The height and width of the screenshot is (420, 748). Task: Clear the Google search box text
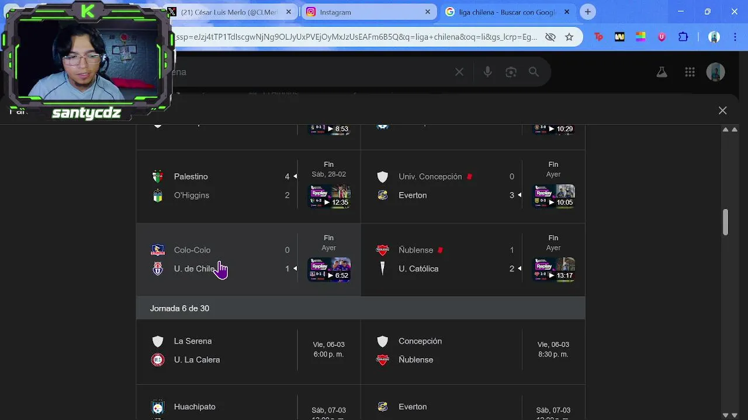coord(459,72)
